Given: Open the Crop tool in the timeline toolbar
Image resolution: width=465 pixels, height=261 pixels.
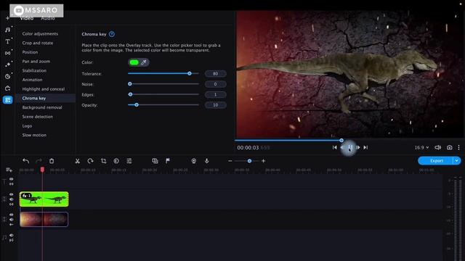Looking at the screenshot, I should coord(103,161).
